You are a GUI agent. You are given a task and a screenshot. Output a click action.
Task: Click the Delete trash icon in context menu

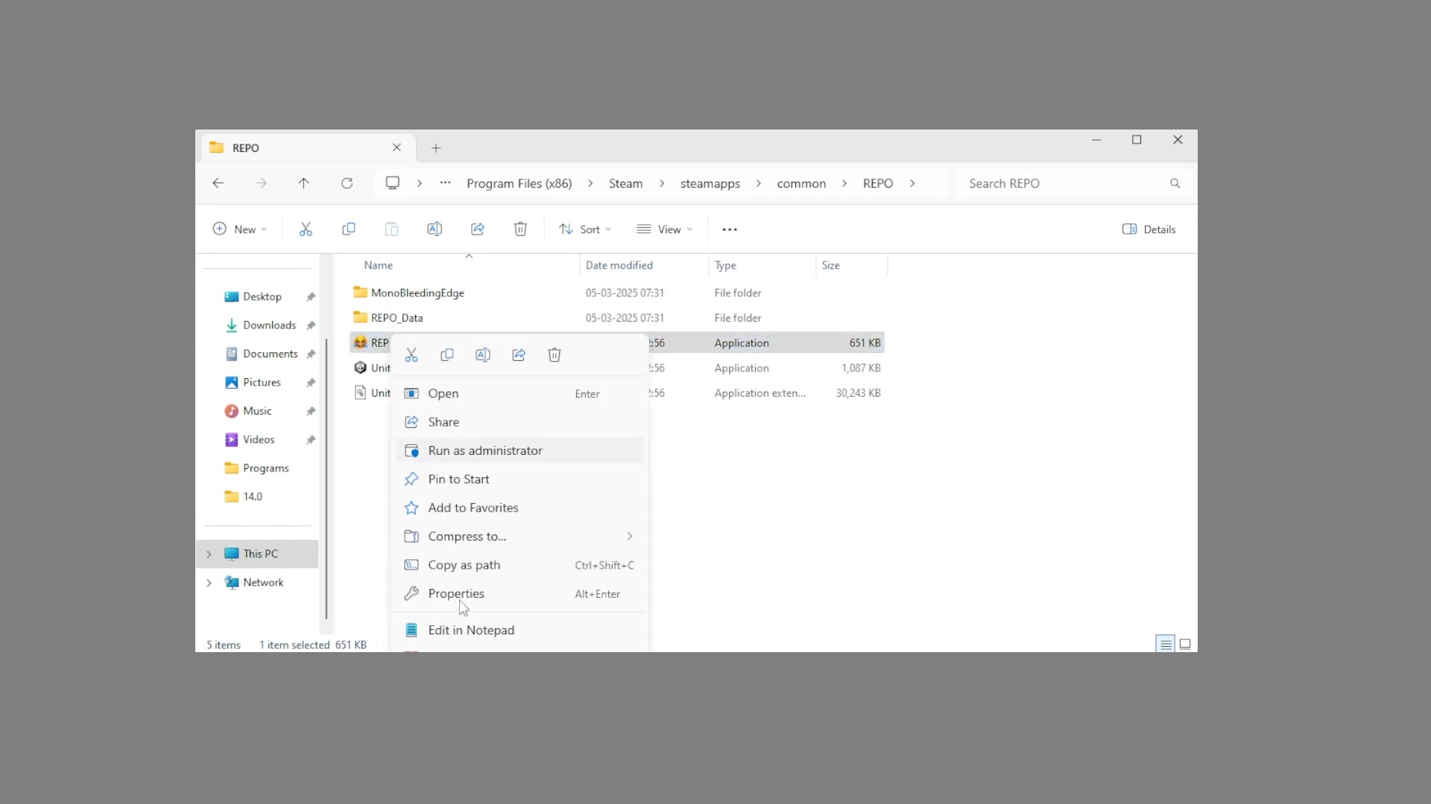point(555,355)
